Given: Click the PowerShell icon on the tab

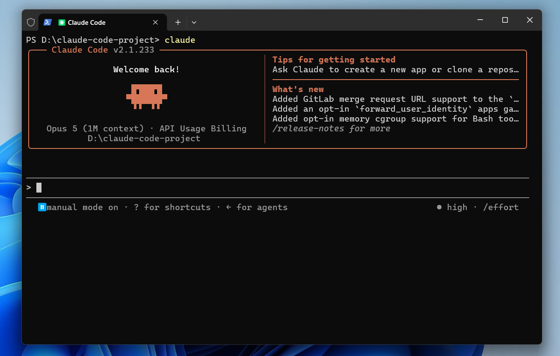Looking at the screenshot, I should [47, 22].
